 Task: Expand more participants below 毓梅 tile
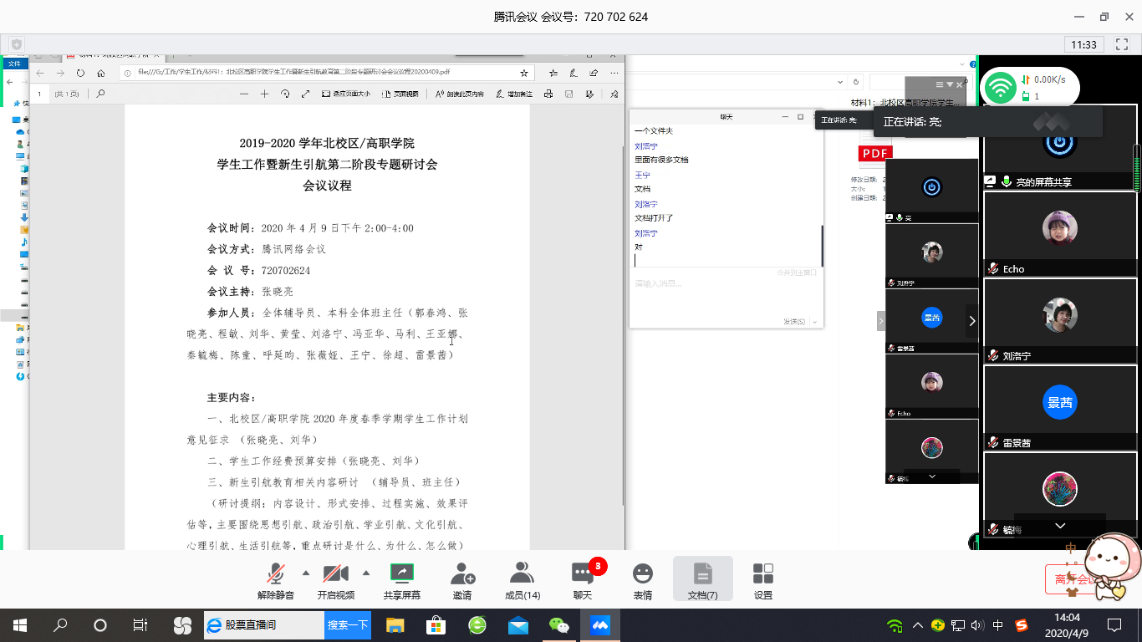1060,525
